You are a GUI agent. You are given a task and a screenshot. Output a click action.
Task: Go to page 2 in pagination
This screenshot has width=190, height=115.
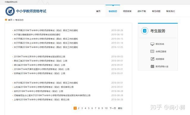tap(79, 108)
